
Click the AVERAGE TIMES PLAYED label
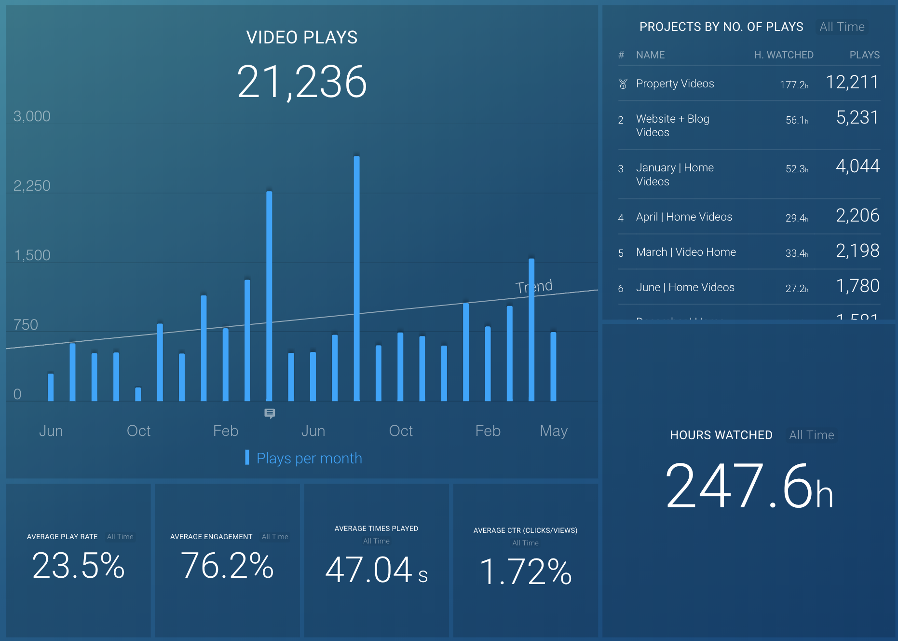click(376, 529)
